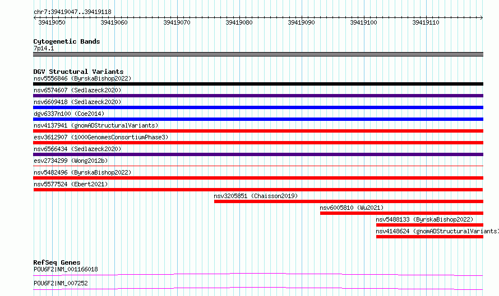Click the DGV Structural Variants track title
This screenshot has height=296, width=499.
coord(78,72)
